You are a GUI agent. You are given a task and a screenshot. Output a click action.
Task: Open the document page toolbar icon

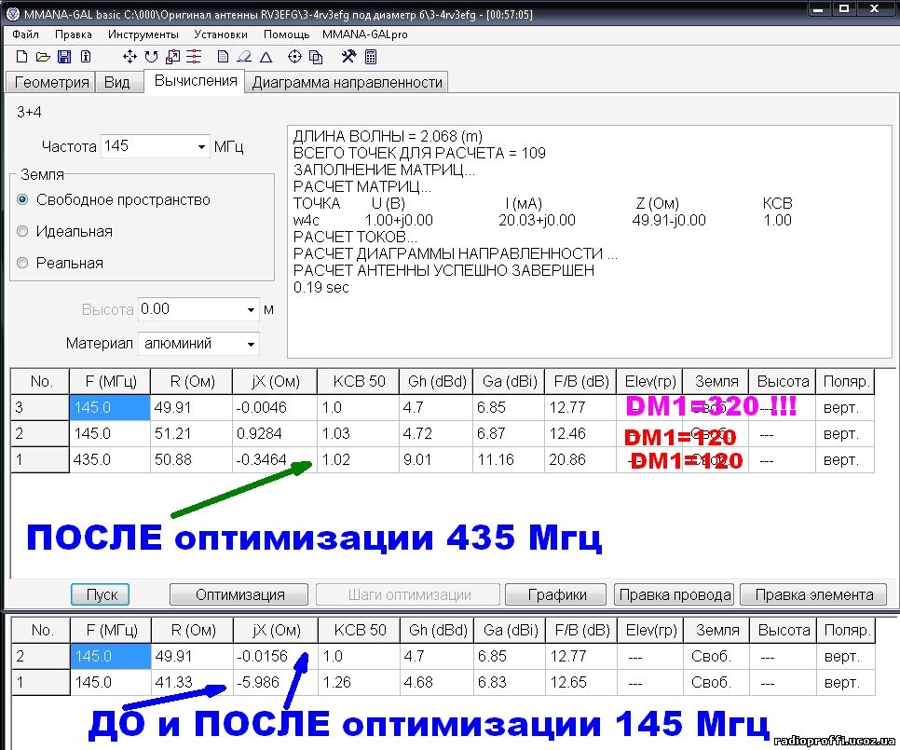click(x=224, y=56)
